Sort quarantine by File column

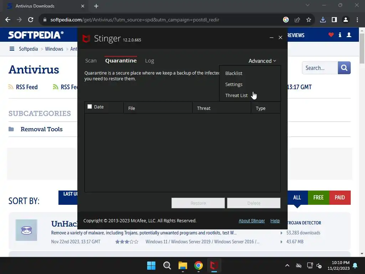tap(158, 108)
